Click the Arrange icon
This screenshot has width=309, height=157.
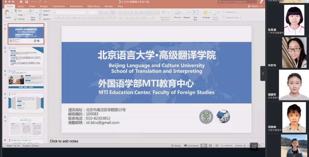coord(206,14)
